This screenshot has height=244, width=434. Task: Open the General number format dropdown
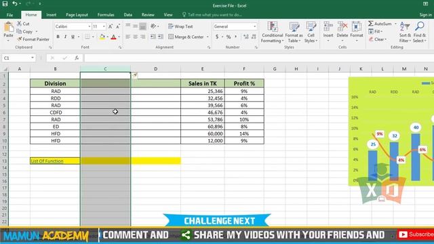click(x=255, y=26)
